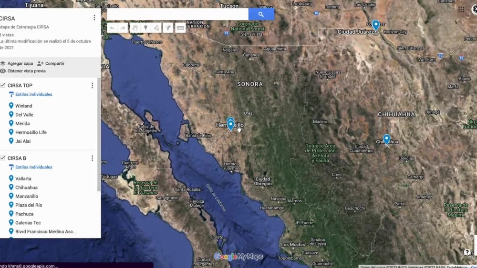Click Obtener vista previa eye option

click(23, 71)
